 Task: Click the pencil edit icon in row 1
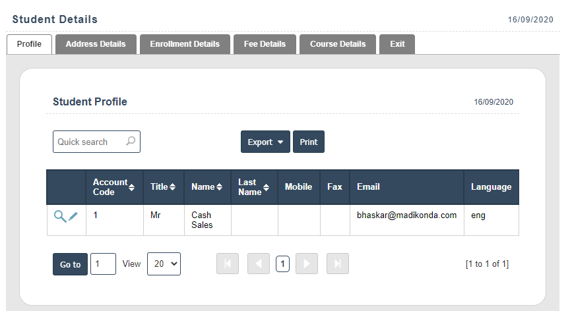73,216
